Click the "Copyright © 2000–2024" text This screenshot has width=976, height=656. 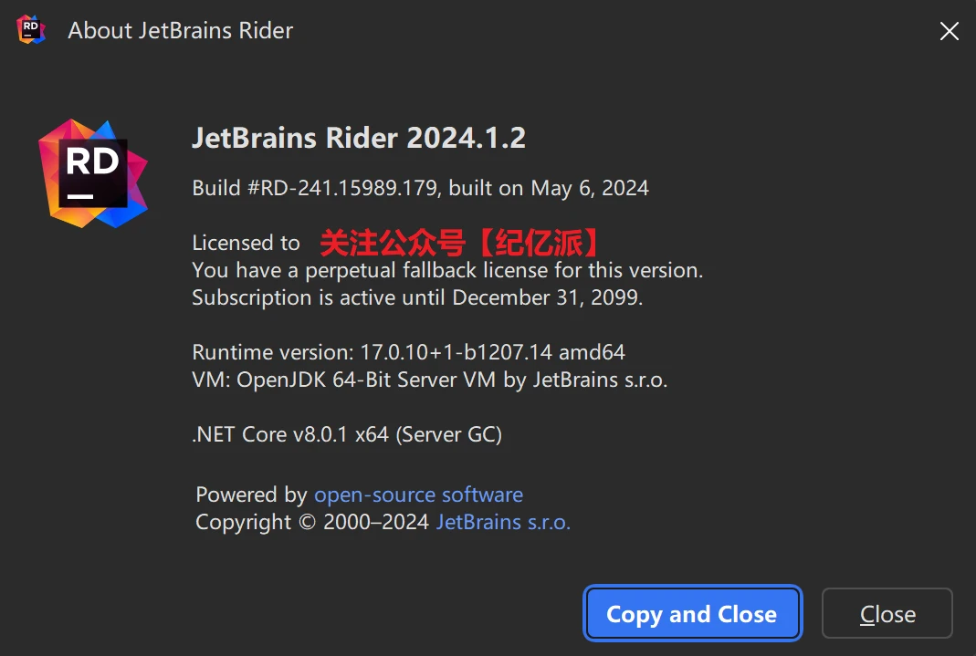[312, 523]
